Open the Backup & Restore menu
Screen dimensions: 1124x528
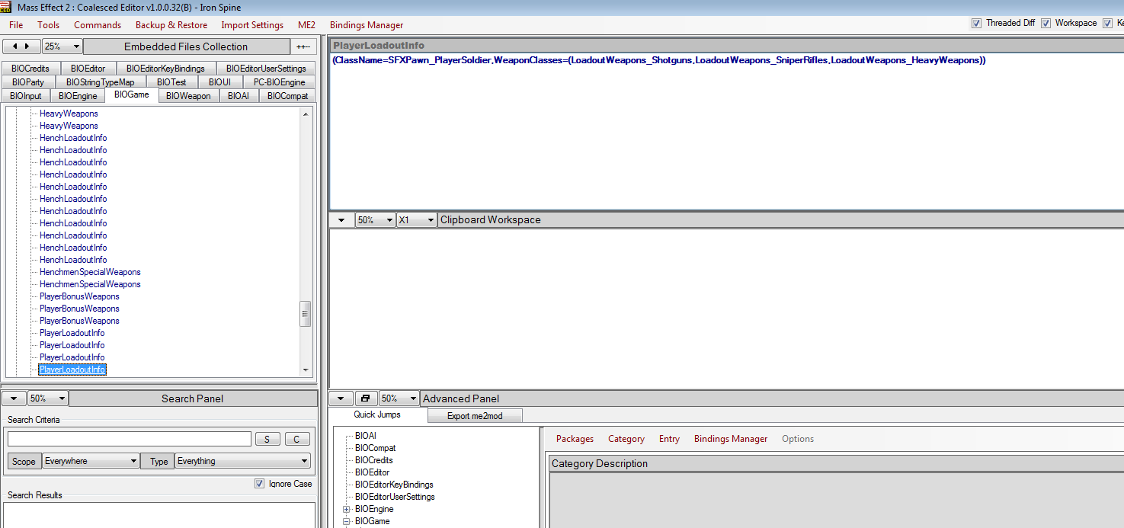pyautogui.click(x=171, y=25)
